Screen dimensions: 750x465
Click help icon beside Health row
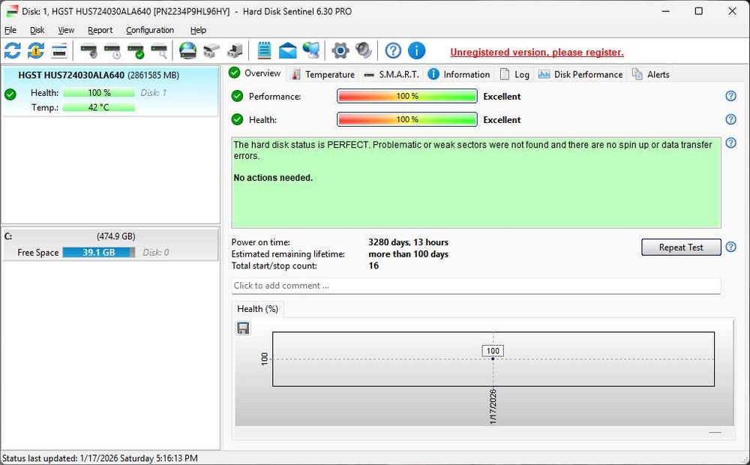click(x=730, y=119)
